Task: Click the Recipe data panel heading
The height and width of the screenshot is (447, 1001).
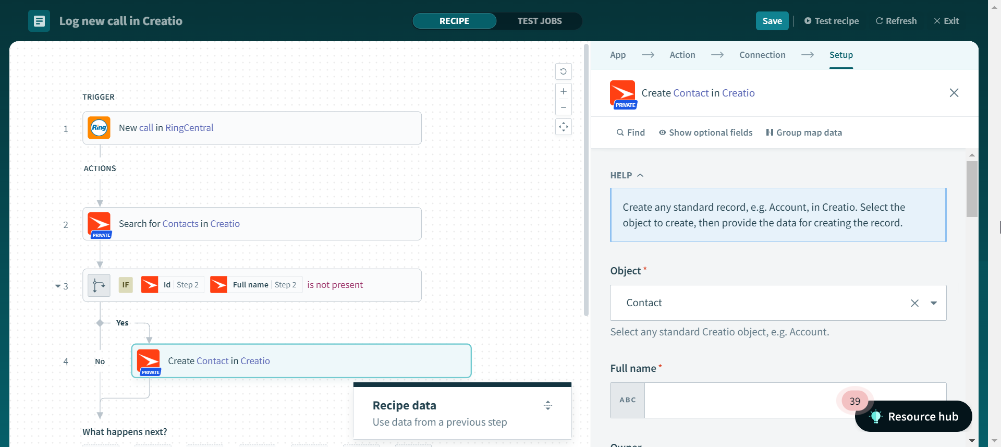Action: click(x=405, y=405)
